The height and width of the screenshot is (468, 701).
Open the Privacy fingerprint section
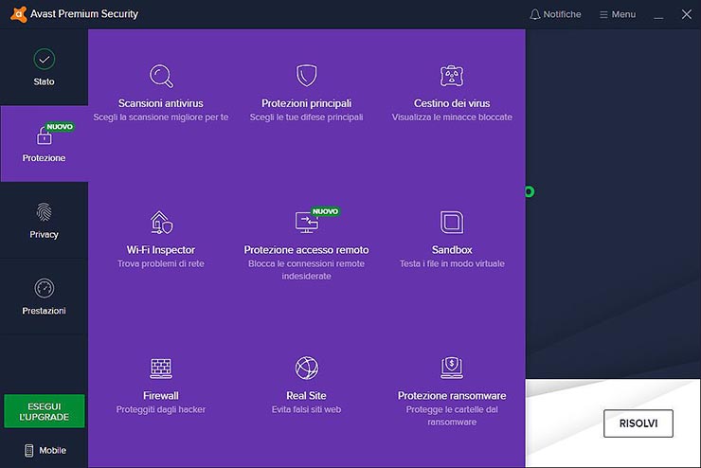(x=44, y=220)
